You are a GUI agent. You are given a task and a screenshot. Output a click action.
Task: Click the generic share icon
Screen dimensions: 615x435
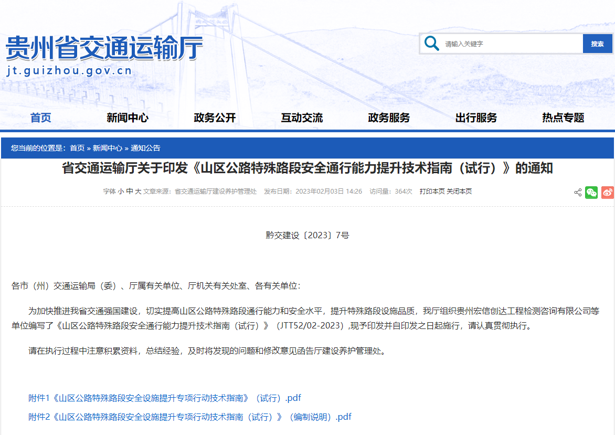coord(578,193)
